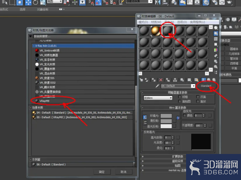Expand the 贴图 rollout
Viewport: 241px width, 180px height.
pos(177,166)
